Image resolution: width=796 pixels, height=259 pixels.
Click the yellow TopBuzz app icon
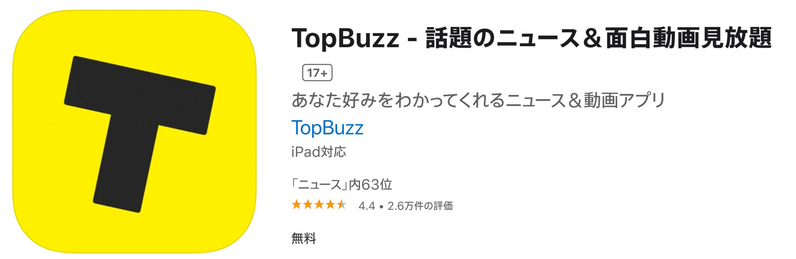pos(134,132)
